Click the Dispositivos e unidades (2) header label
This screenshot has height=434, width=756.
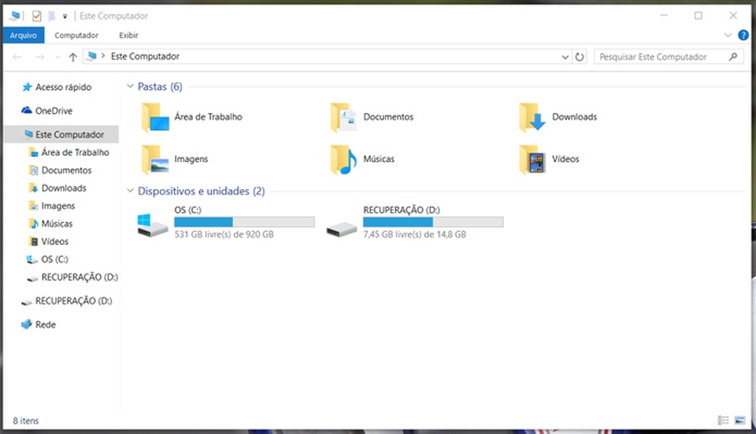(x=201, y=191)
